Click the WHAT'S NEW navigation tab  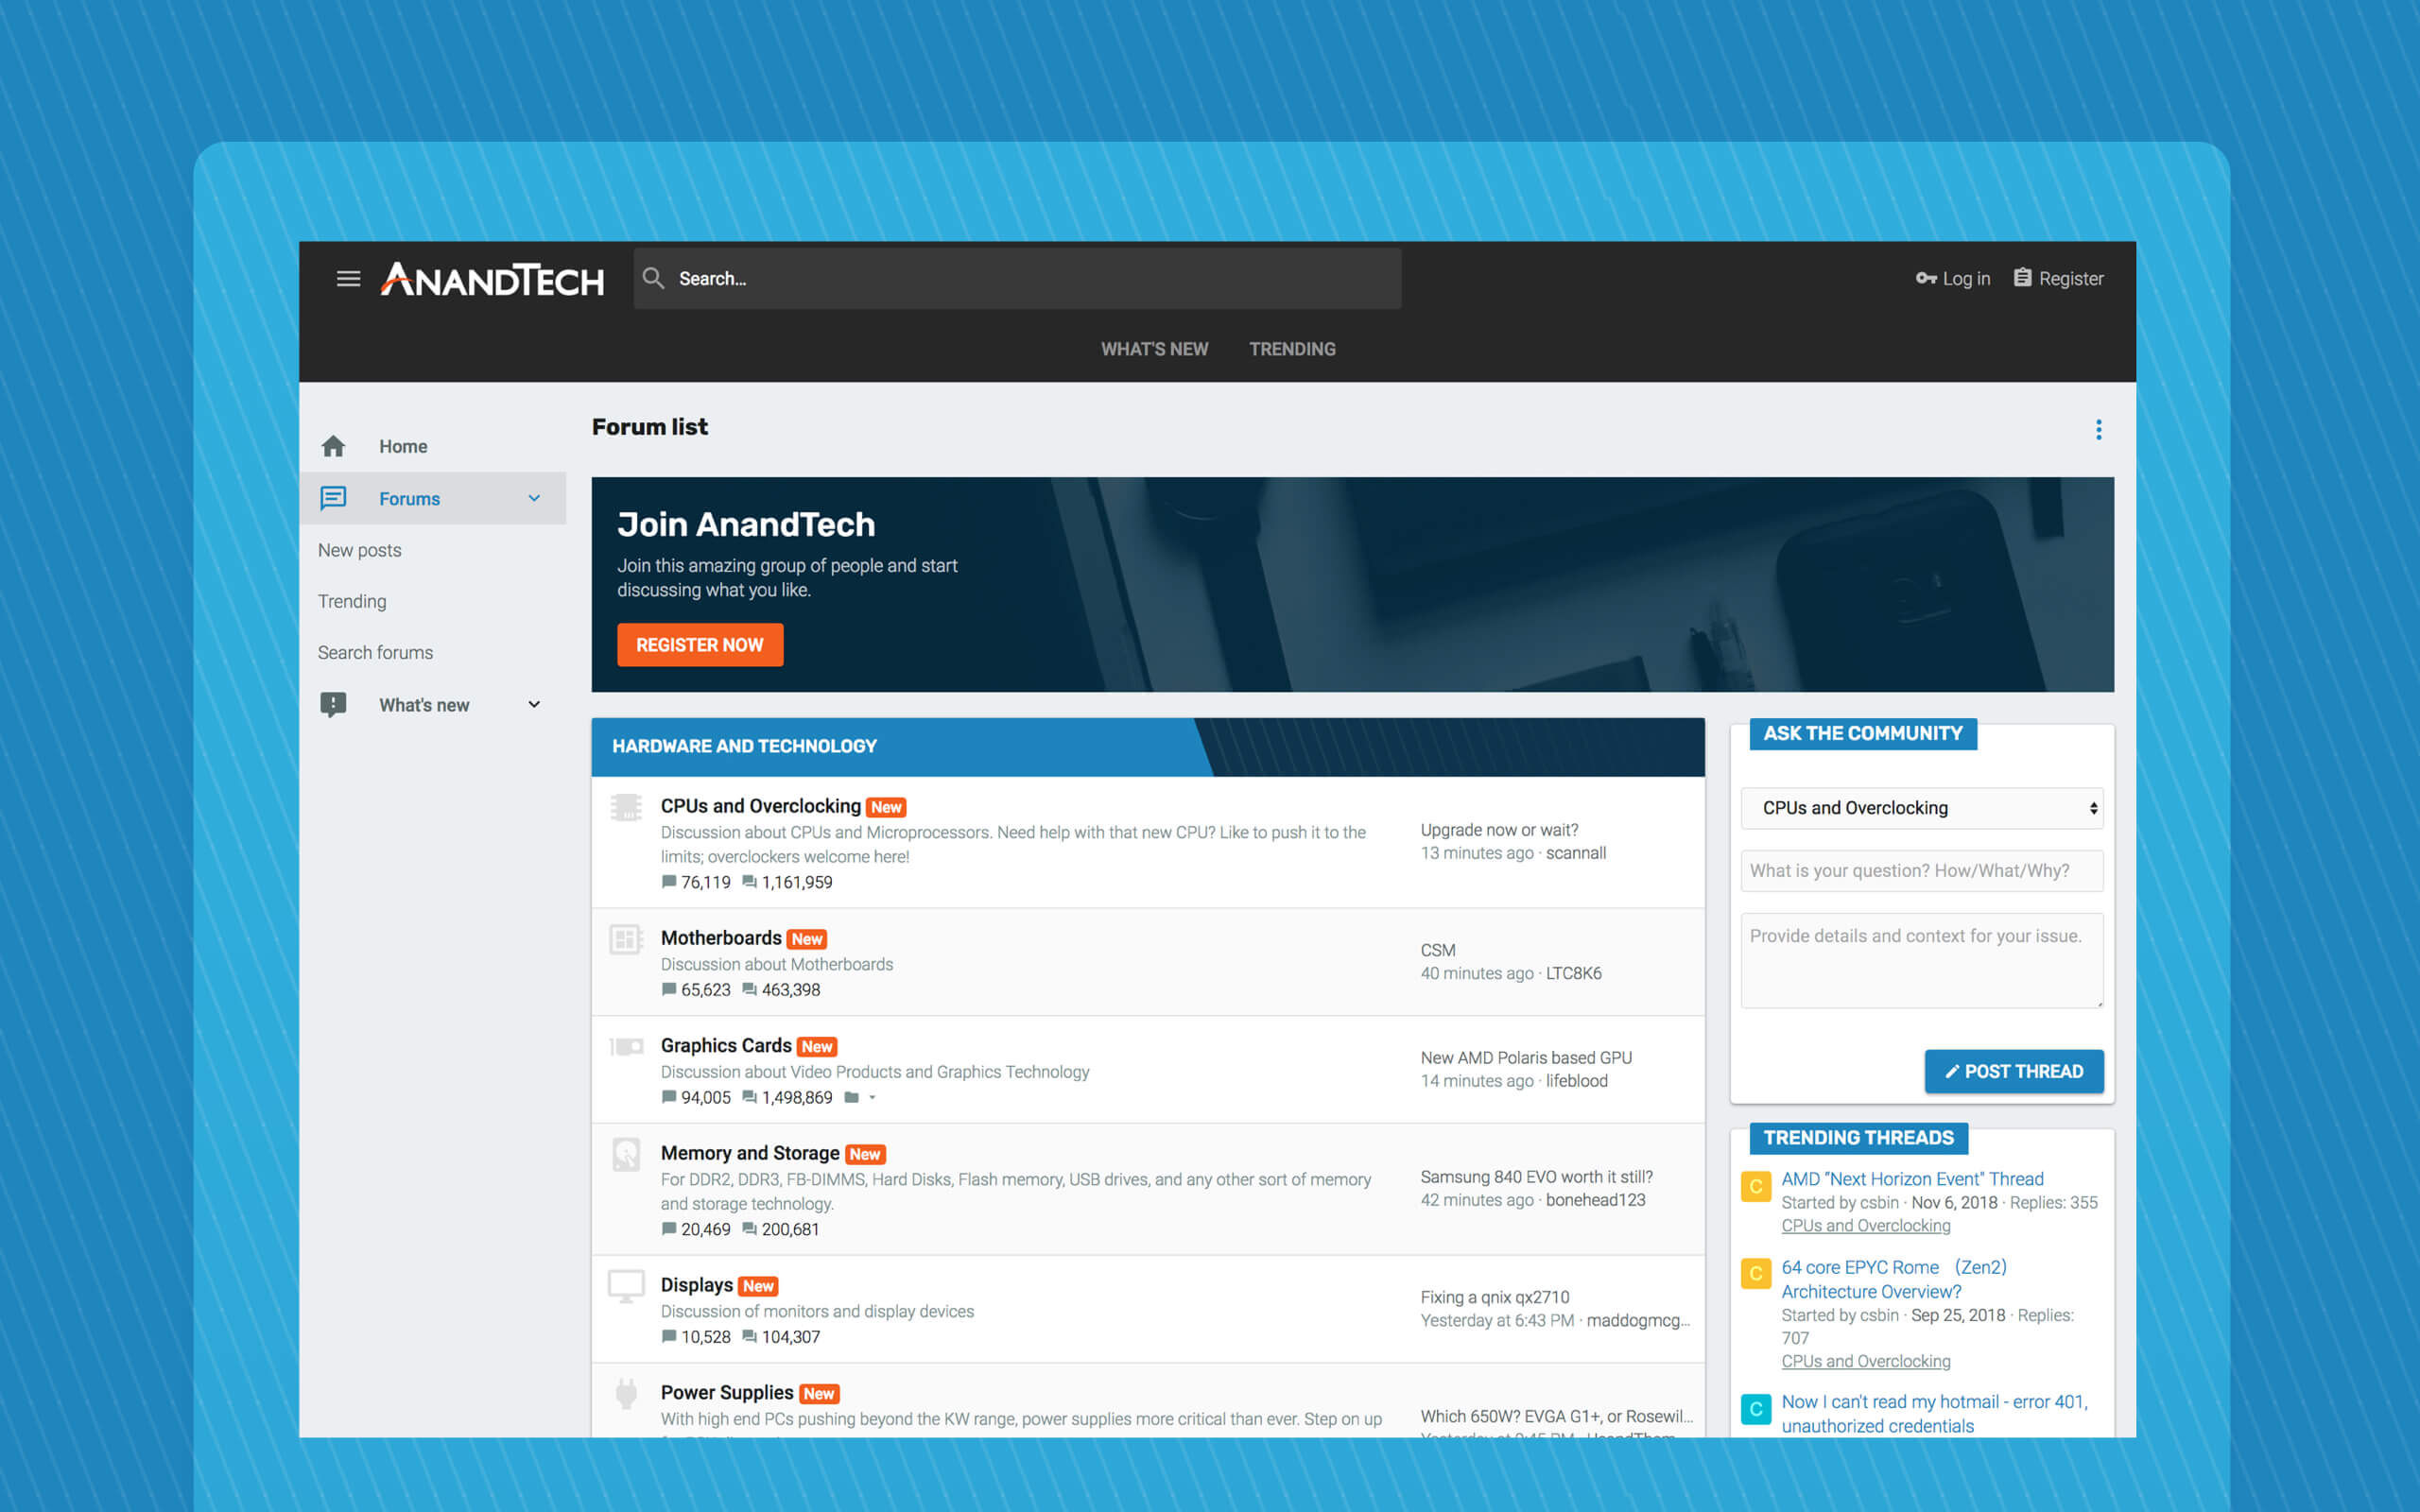coord(1153,349)
